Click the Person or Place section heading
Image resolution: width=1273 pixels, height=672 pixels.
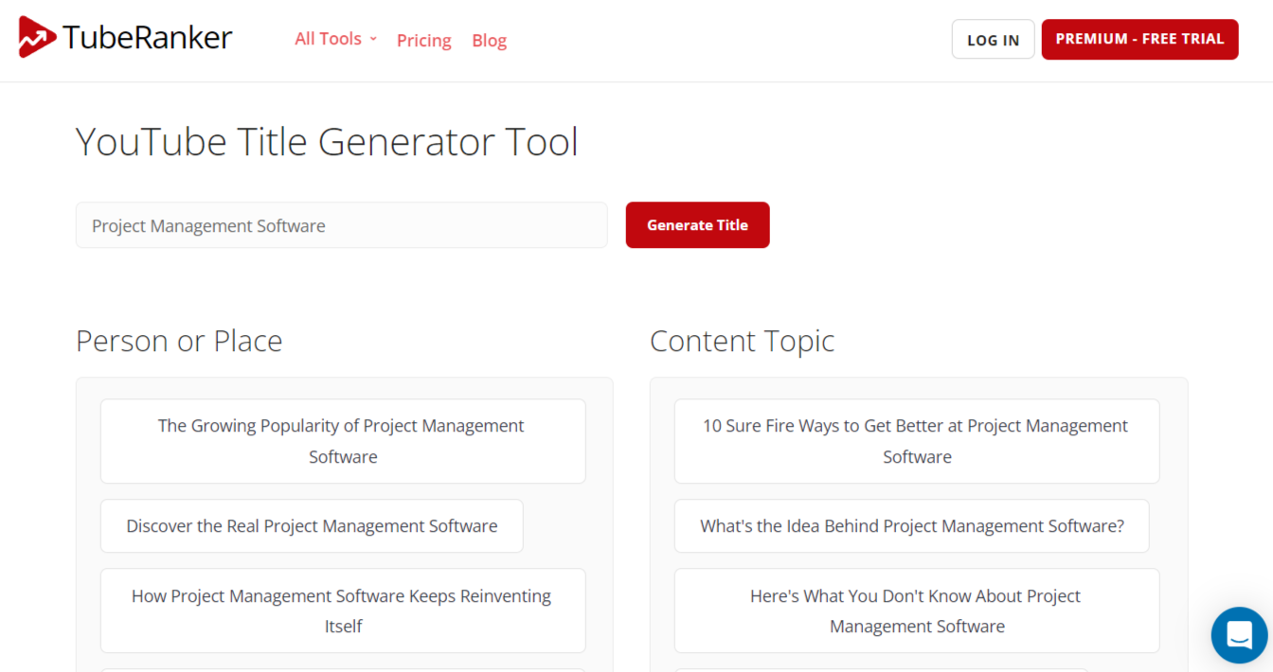[x=179, y=341]
